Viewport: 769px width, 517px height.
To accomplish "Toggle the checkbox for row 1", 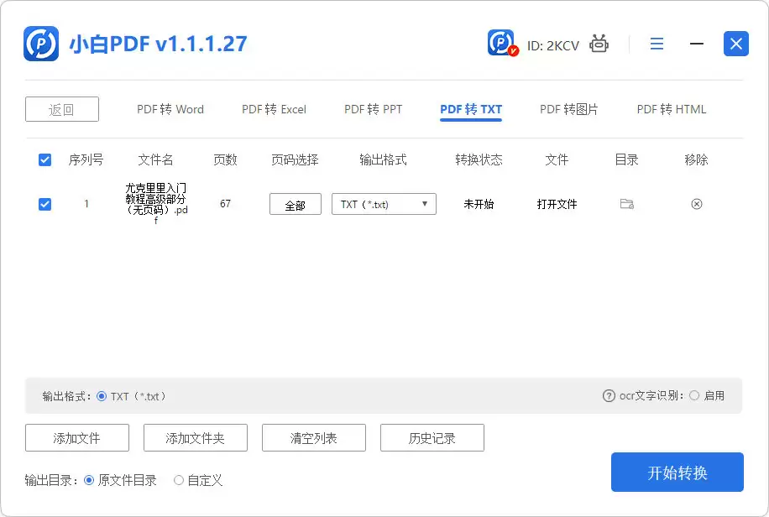I will pyautogui.click(x=44, y=204).
